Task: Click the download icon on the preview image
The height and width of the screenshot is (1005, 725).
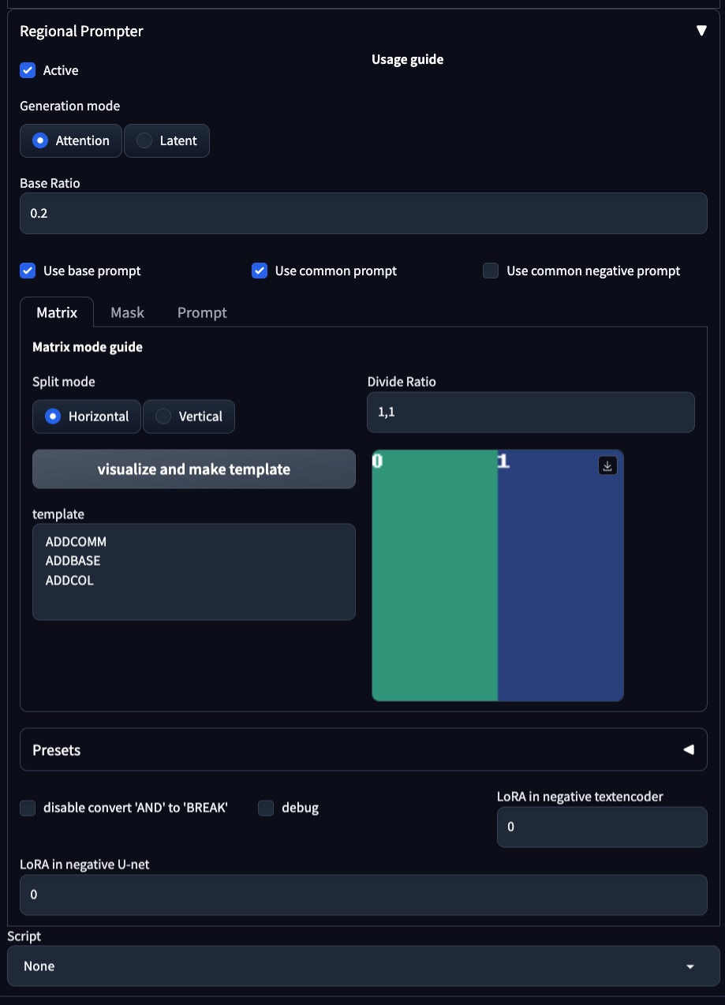Action: point(607,466)
